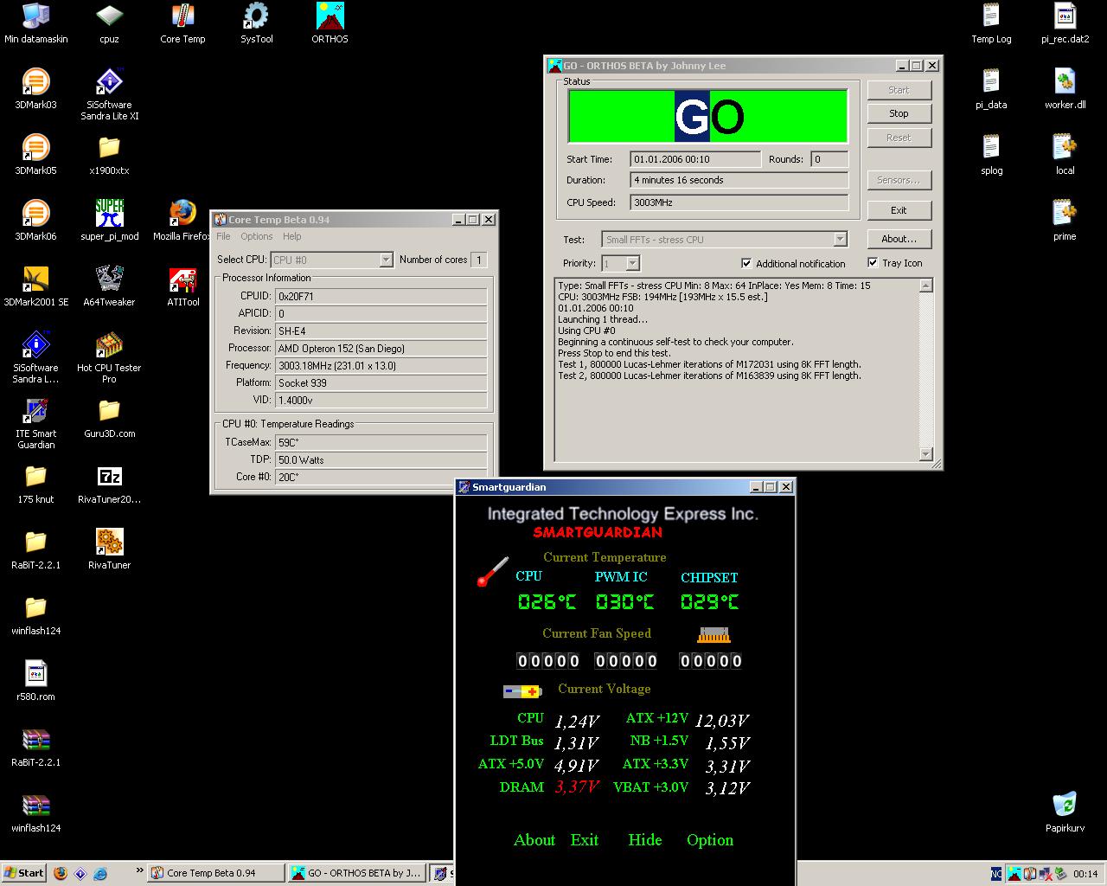Open the Temp Log file icon
The image size is (1107, 886).
[x=991, y=23]
